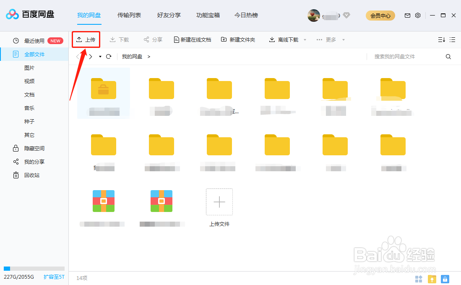
Task: Click 我的网盘 breadcrumb path
Action: coord(132,57)
